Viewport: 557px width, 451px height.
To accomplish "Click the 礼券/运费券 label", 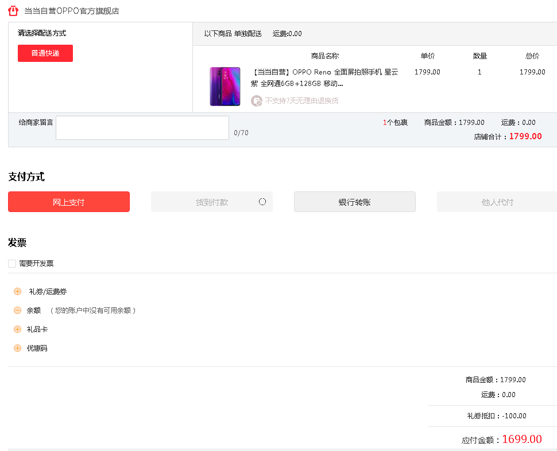I will tap(48, 292).
